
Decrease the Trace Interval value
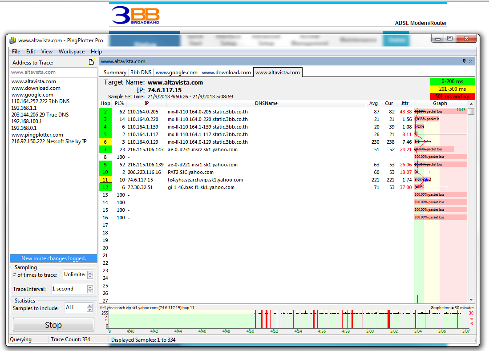point(90,291)
